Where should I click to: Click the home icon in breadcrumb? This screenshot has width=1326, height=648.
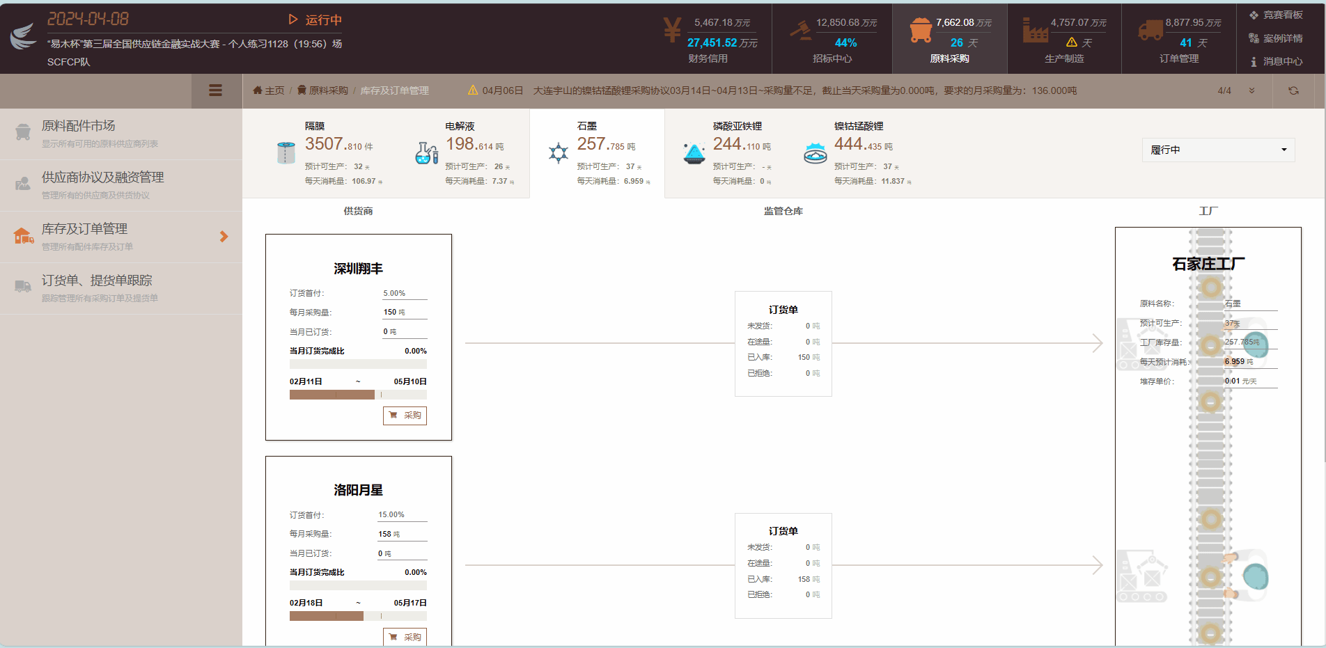pos(258,90)
